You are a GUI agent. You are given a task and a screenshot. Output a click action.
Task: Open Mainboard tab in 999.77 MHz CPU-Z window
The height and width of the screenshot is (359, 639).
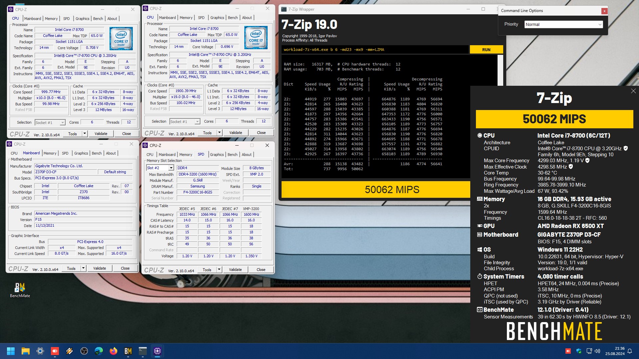(x=33, y=19)
